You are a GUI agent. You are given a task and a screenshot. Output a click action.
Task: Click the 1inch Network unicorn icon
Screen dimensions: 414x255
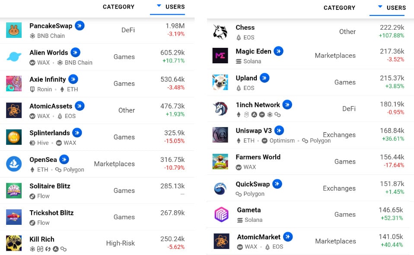(220, 109)
